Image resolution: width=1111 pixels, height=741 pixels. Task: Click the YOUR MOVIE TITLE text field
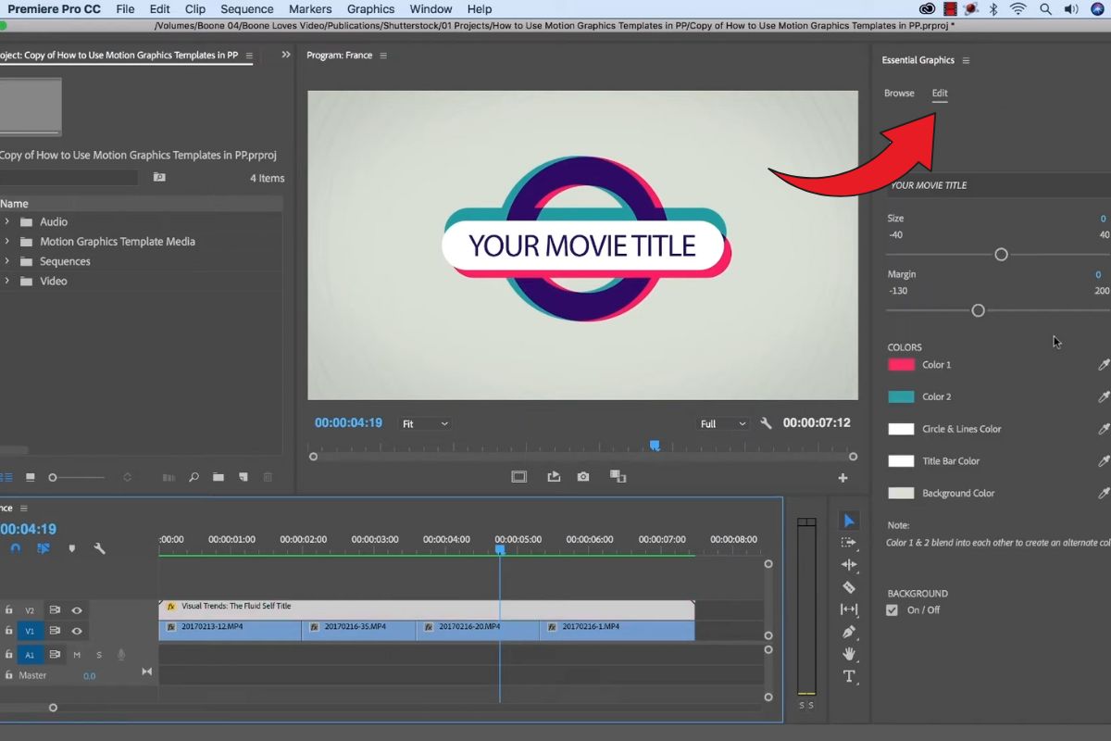tap(998, 185)
